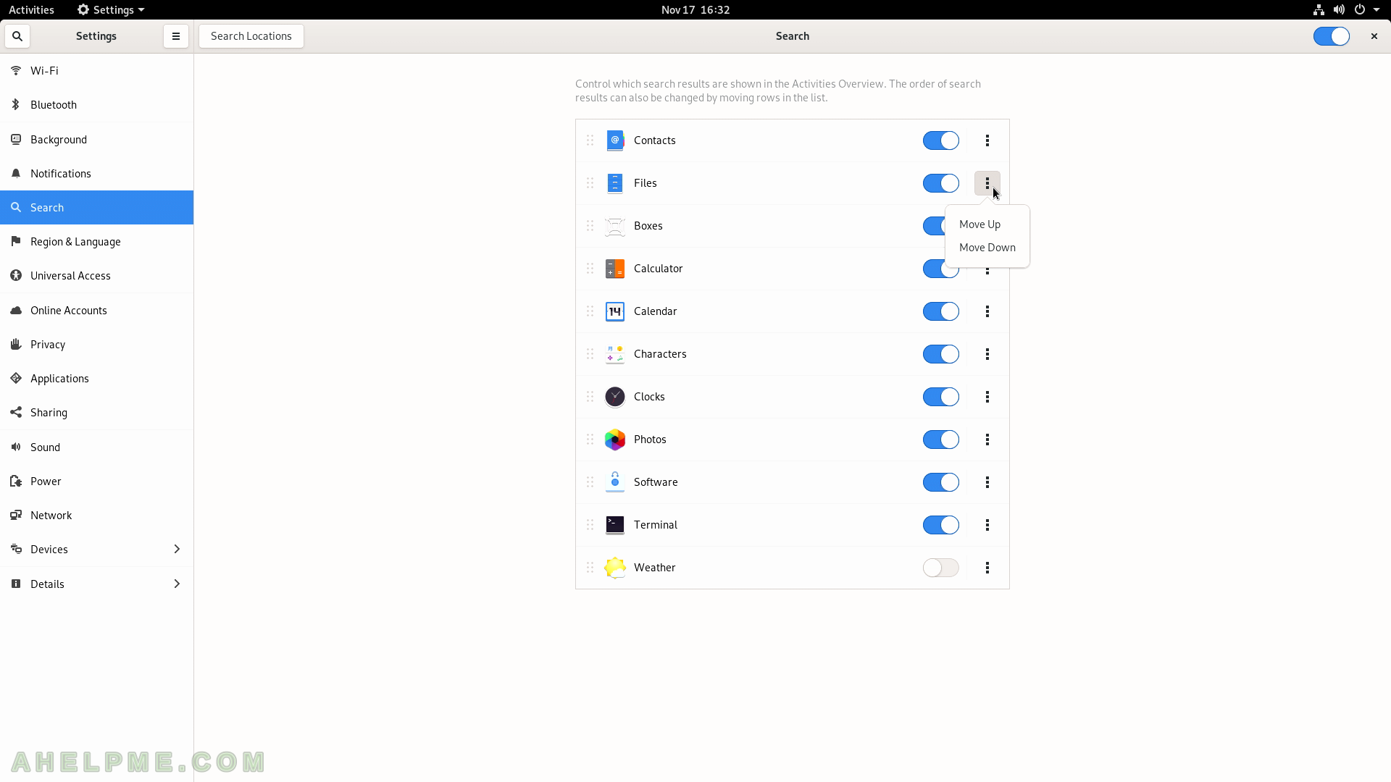
Task: Open the three-dot menu for Characters
Action: pos(987,354)
